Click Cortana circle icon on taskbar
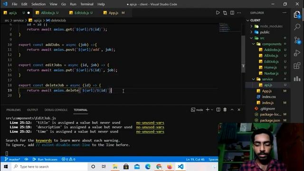Viewport: 304px width, 171px height. (93, 167)
